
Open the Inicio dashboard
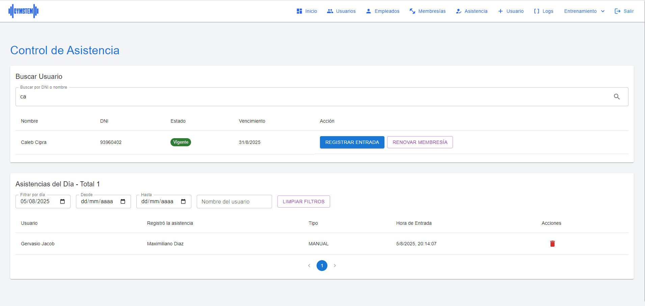pos(307,11)
